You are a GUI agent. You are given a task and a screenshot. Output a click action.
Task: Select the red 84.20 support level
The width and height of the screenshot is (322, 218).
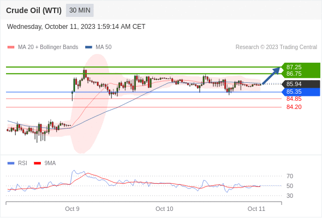click(294, 107)
